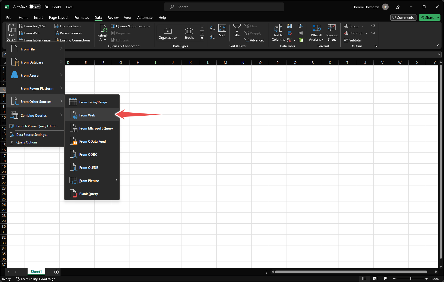Choose From Web in the submenu
Viewport: 444px width, 282px height.
click(92, 115)
